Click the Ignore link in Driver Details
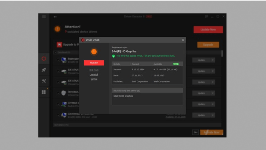Viewport: 266px width, 150px height. coord(94,79)
